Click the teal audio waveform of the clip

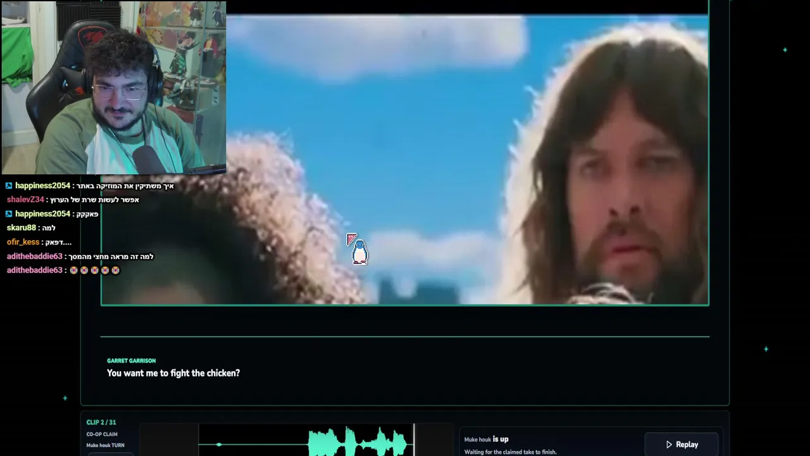click(x=358, y=442)
